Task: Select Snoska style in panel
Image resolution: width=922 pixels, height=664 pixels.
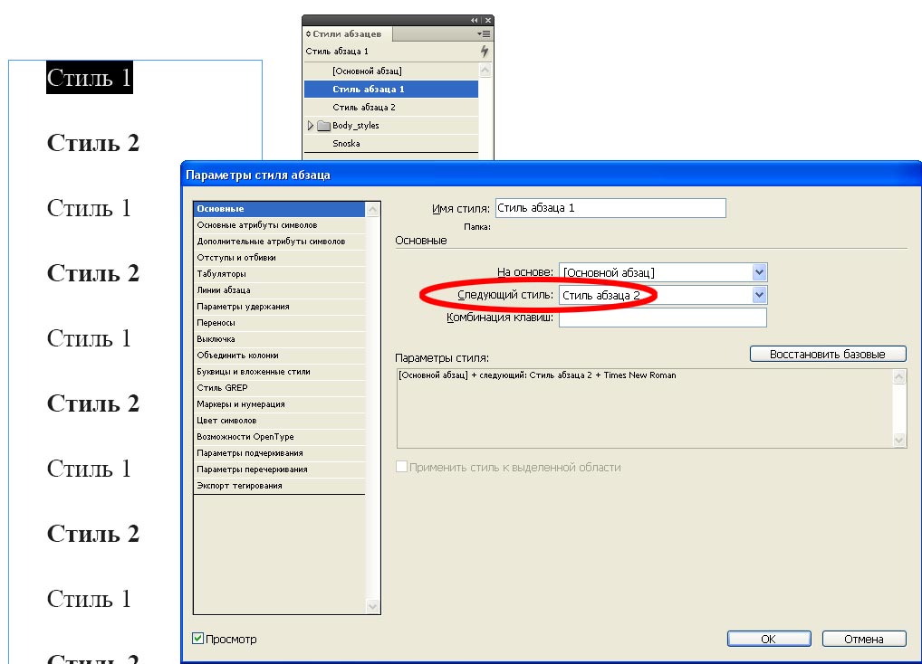Action: [x=391, y=143]
